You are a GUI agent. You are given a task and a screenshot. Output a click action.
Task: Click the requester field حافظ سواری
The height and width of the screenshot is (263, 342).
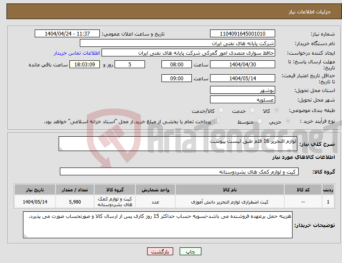[x=188, y=53]
